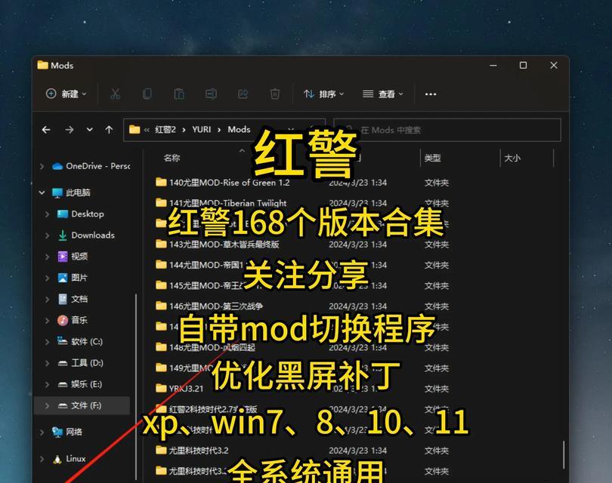Click the folder icon of 143尤里MOD-草木皆兵最终版
Image resolution: width=612 pixels, height=483 pixels.
click(161, 244)
